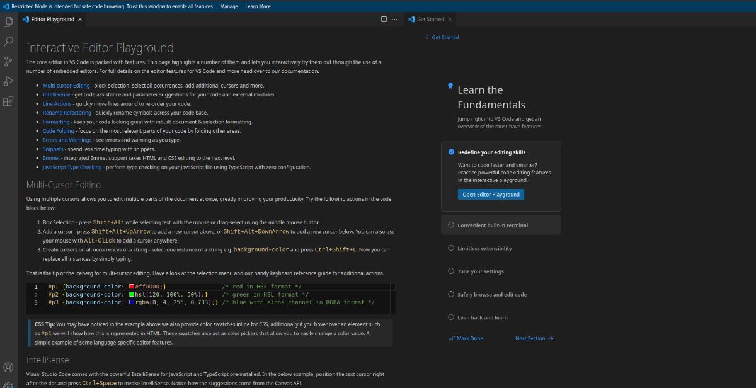Switch to the Editor Playground tab

(x=53, y=19)
